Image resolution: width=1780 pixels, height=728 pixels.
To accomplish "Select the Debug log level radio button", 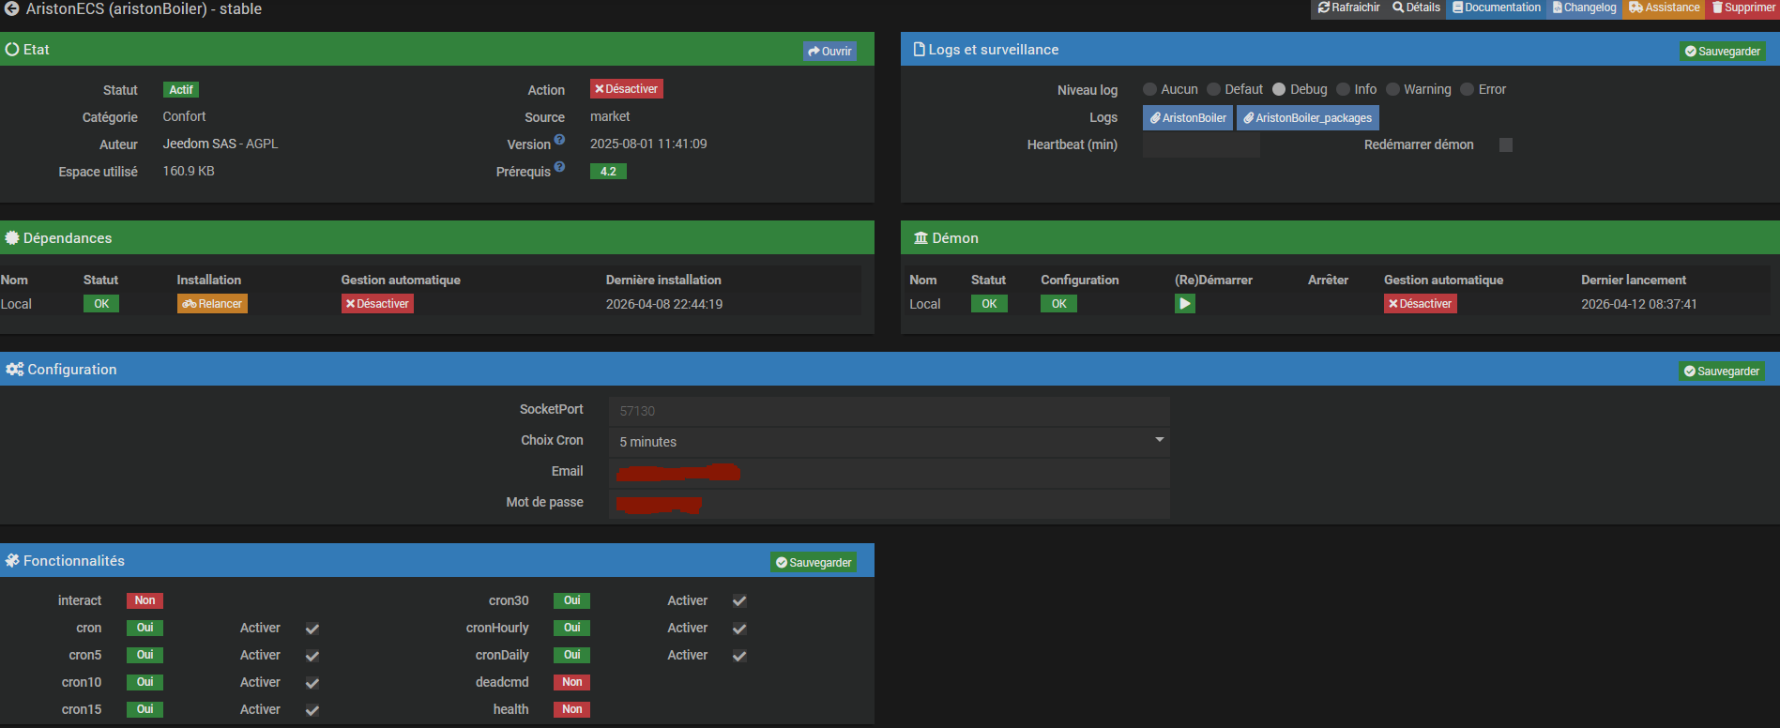I will 1279,90.
